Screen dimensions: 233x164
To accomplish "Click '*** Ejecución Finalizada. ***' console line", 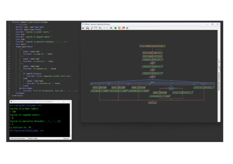I will (26, 130).
